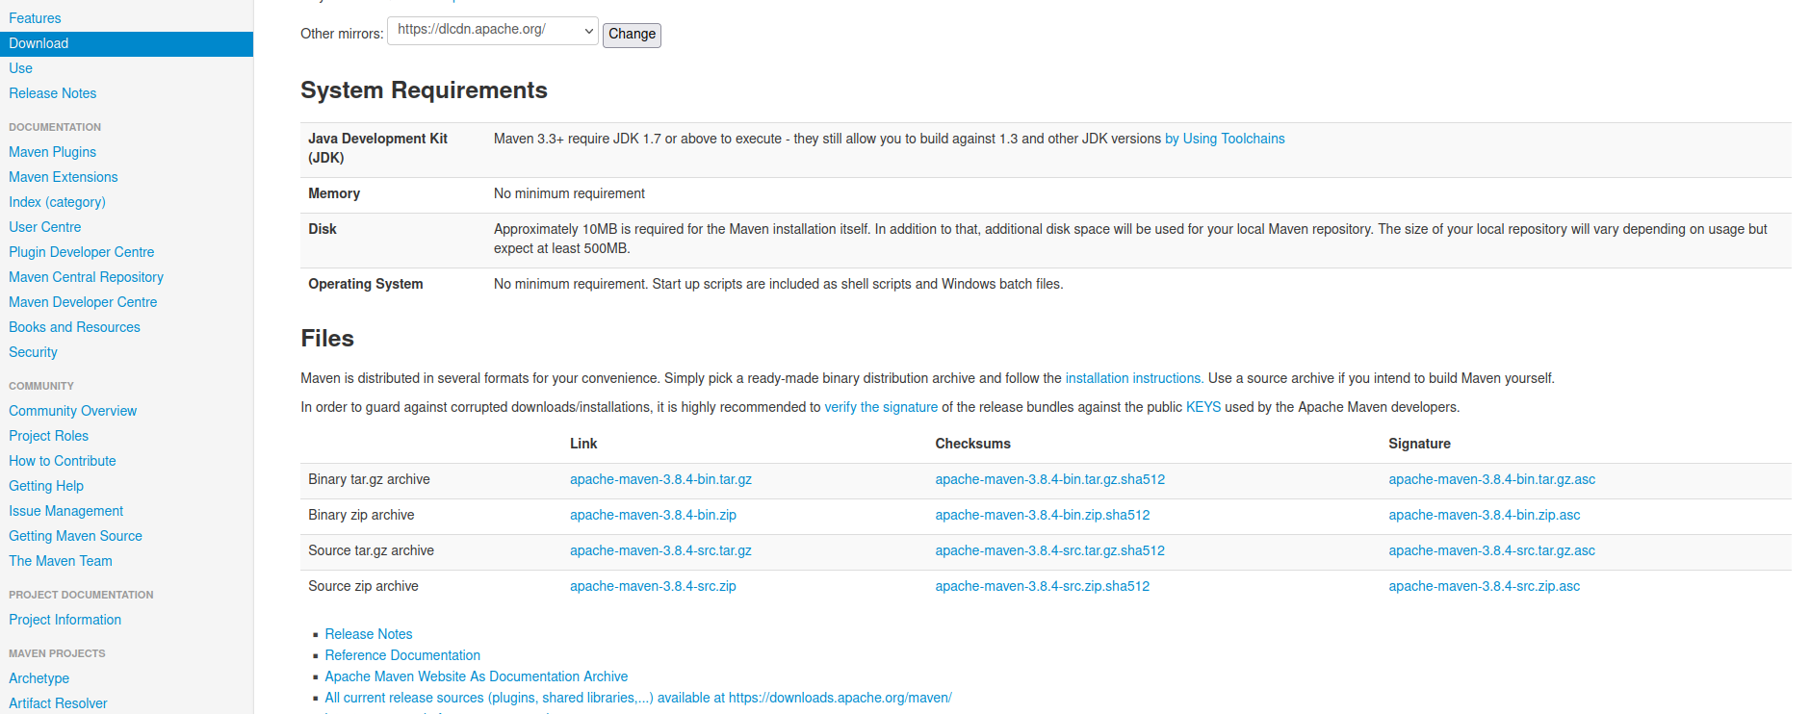Open Artifact Resolver link
Viewport: 1810px width, 714px height.
coord(58,703)
